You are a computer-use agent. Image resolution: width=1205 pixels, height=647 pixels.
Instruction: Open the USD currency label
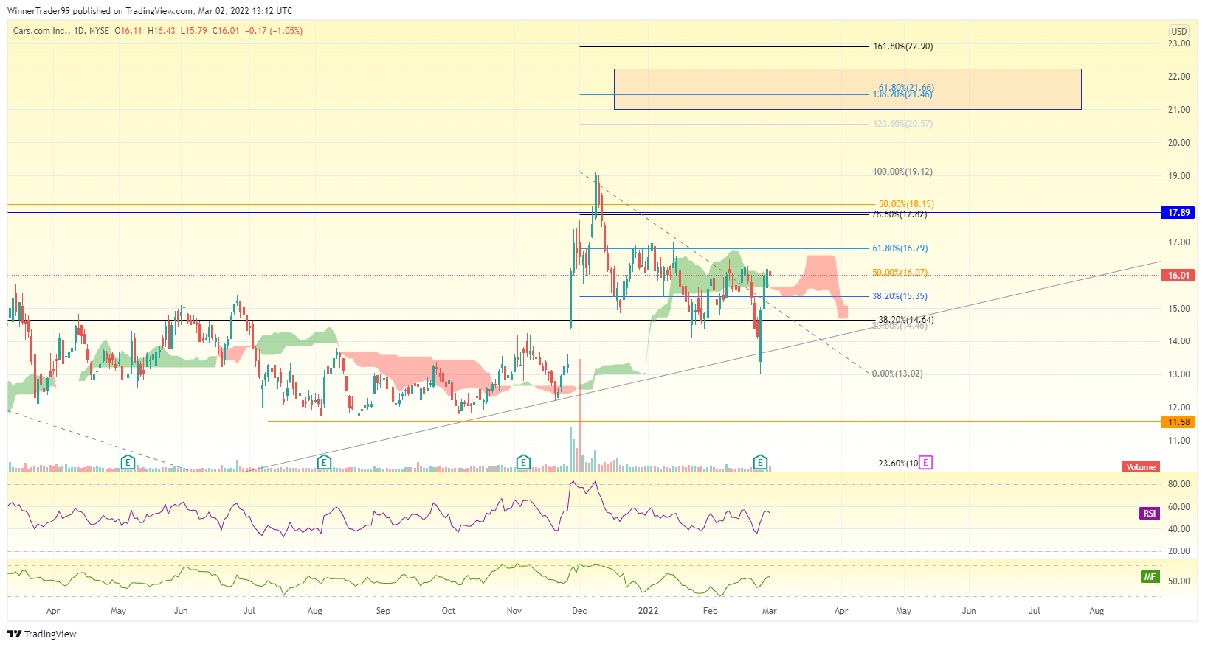click(1179, 31)
